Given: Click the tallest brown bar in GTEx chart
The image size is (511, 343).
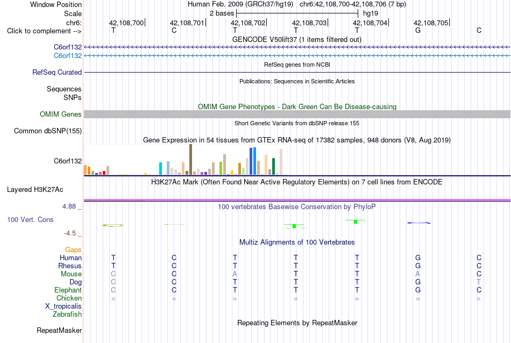Looking at the screenshot, I should (x=190, y=160).
